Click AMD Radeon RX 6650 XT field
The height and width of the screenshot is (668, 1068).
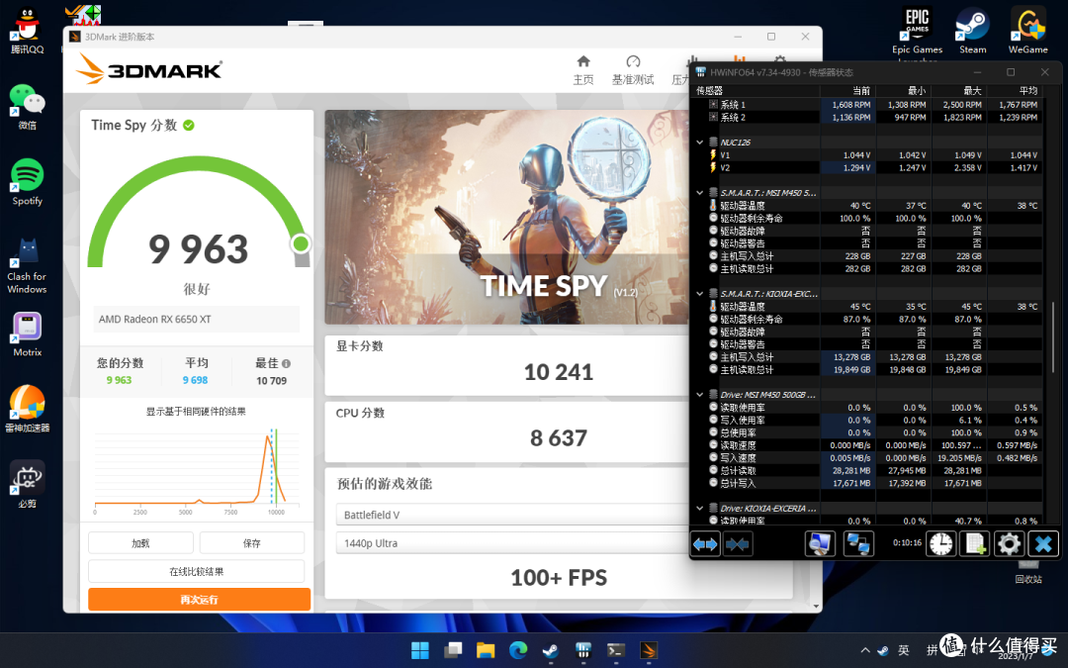196,319
